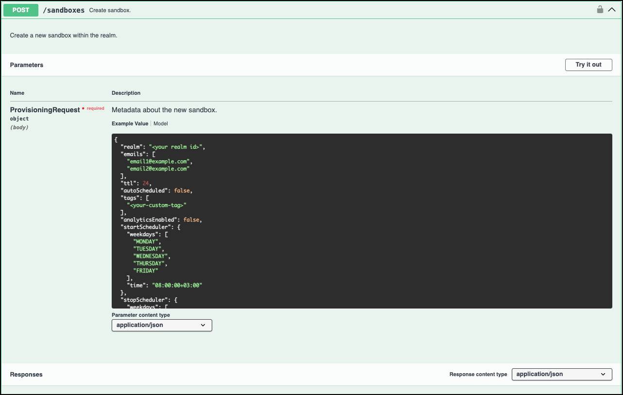Click "email2@example.com" in the example JSON
Image resolution: width=623 pixels, height=395 pixels.
coord(158,169)
